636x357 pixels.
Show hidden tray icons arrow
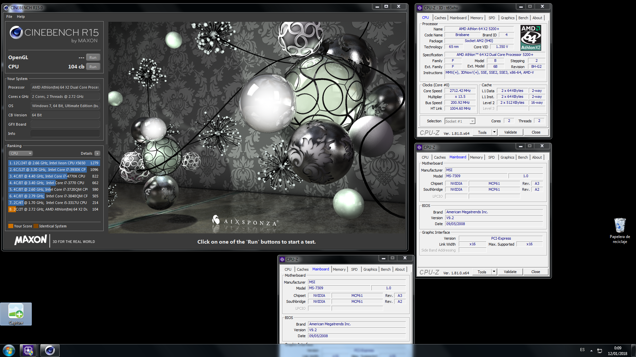point(591,350)
